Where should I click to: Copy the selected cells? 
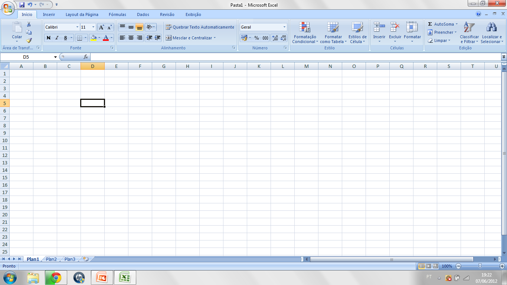(x=29, y=32)
